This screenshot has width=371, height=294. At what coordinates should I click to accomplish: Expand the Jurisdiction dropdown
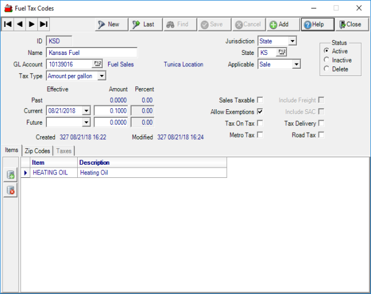(x=292, y=41)
